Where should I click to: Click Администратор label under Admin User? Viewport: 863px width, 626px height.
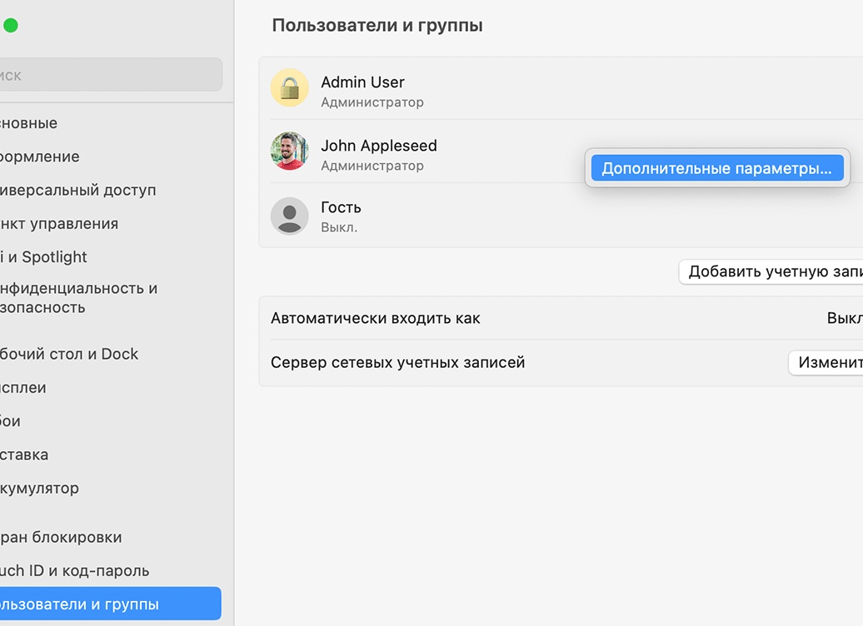pyautogui.click(x=372, y=102)
